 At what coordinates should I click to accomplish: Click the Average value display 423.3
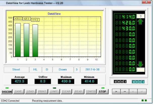pos(19,81)
